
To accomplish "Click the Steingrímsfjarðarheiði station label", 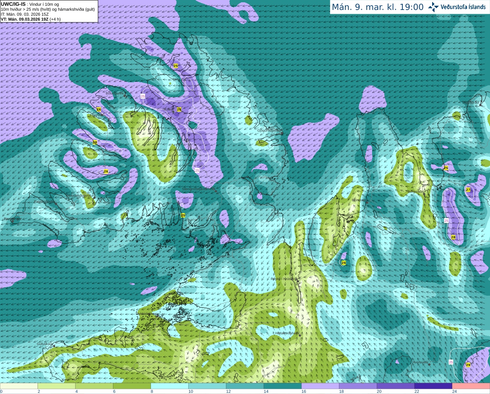I will coord(198,189).
